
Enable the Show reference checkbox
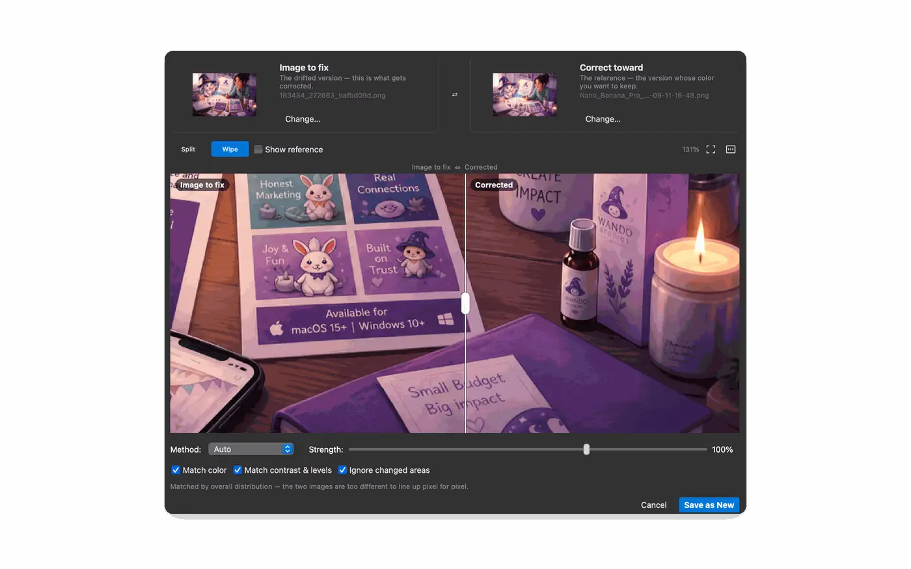(x=258, y=150)
